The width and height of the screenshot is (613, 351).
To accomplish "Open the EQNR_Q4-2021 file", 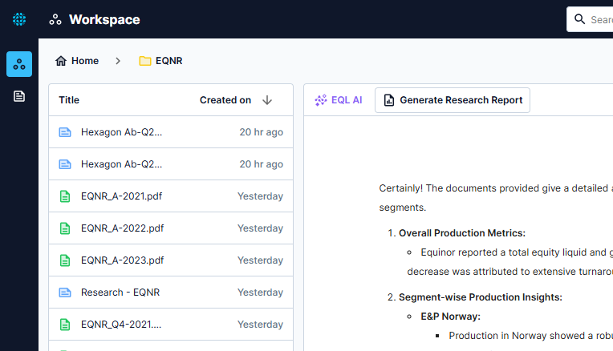I will pos(121,324).
